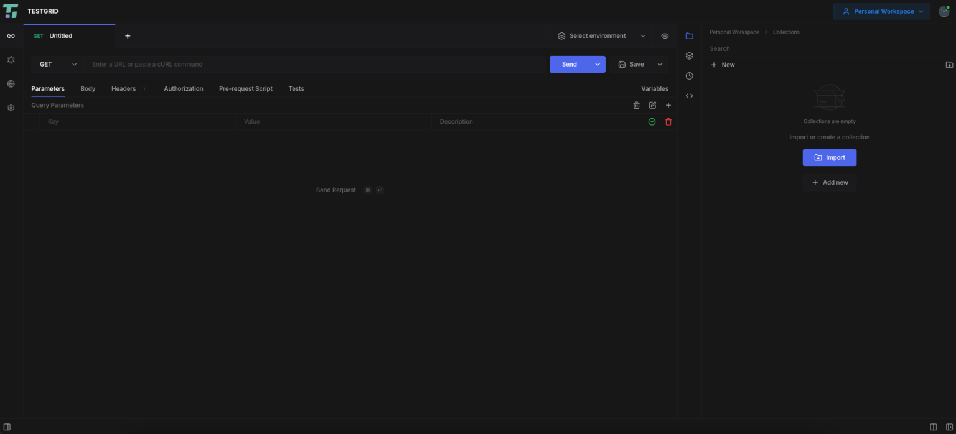Collapse the right sidebar from the footer
Image resolution: width=956 pixels, height=434 pixels.
949,427
